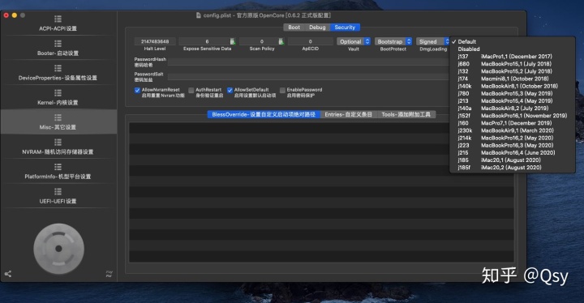Click the ApECID input field
The image size is (584, 303).
[x=310, y=41]
